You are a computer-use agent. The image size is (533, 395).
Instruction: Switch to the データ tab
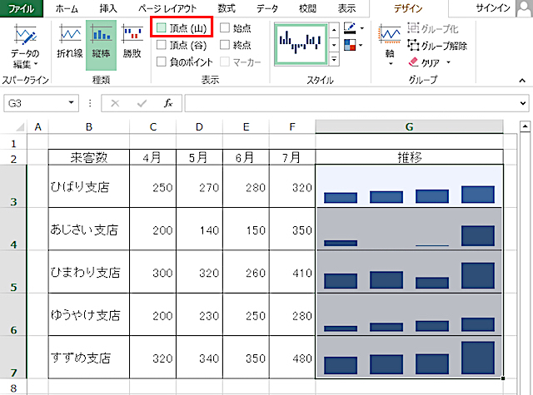267,8
